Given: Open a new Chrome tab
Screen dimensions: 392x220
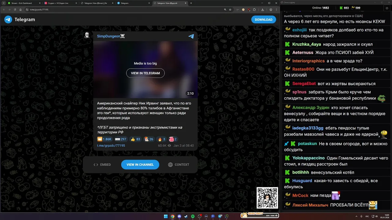Looking at the screenshot, I should (191, 3).
